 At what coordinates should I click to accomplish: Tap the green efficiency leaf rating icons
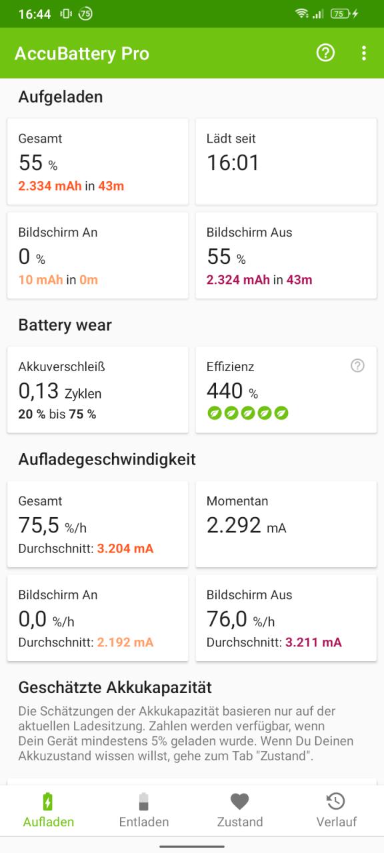point(248,413)
